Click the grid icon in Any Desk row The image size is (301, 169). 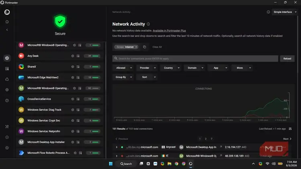click(x=78, y=56)
